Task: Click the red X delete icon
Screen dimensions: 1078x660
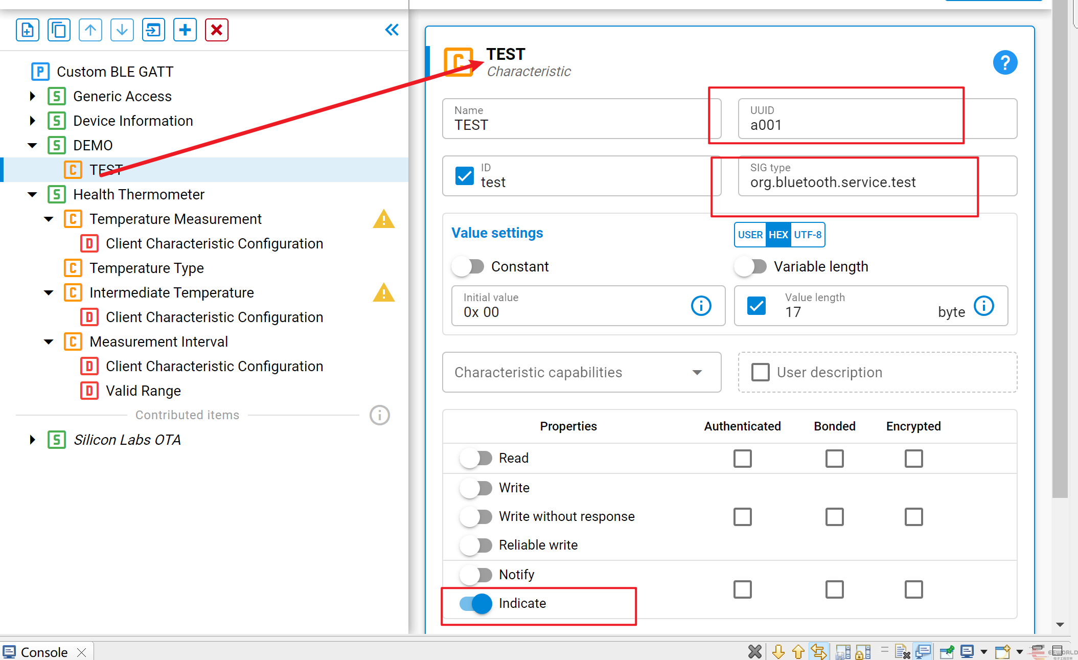Action: pos(216,30)
